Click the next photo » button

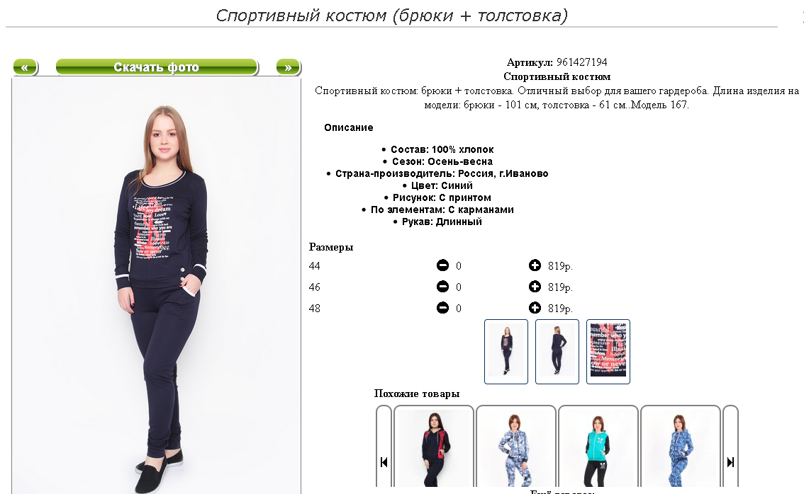288,67
